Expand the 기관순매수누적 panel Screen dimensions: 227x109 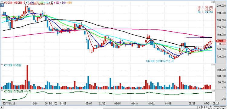(x=212, y=91)
